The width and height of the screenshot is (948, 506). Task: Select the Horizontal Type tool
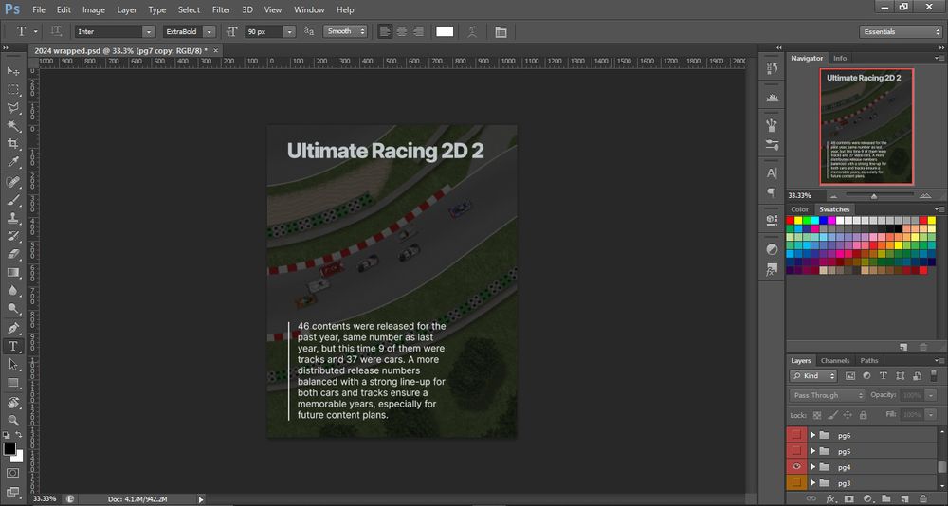12,347
